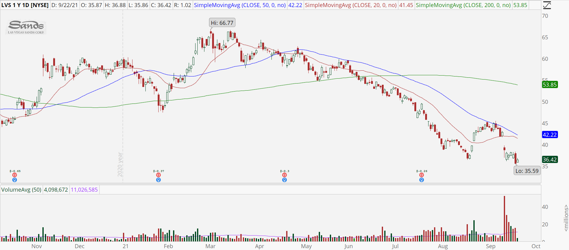
Task: Click the 20 label on the volume axis
Action: pos(545,225)
